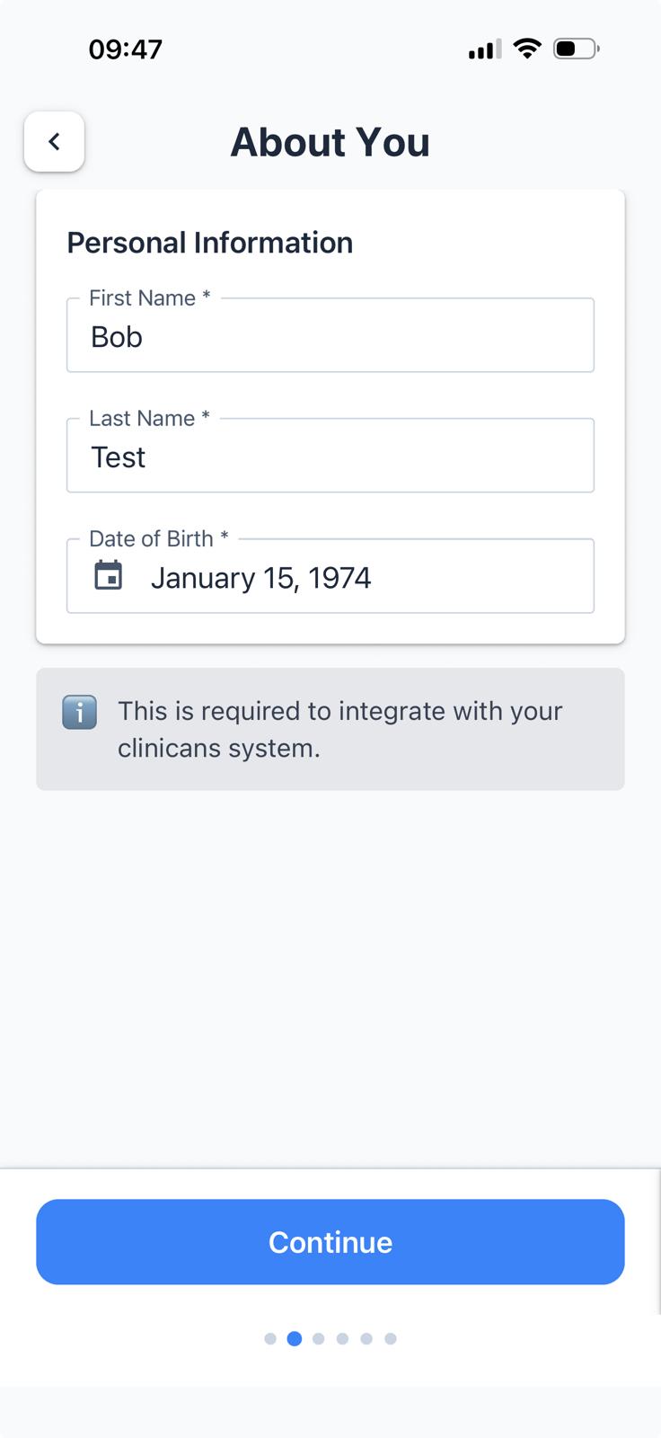
Task: Tap the cellular signal bars icon
Action: 485,49
